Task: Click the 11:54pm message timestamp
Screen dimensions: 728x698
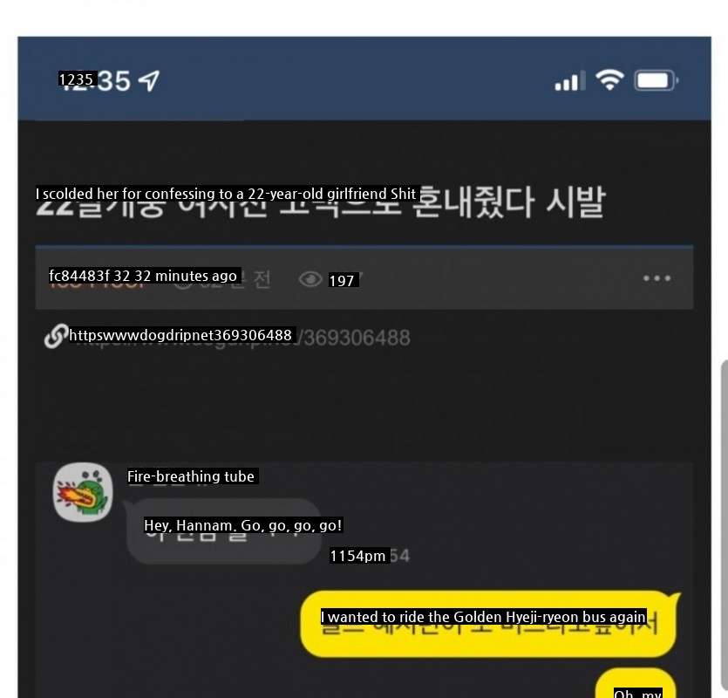Action: point(370,555)
